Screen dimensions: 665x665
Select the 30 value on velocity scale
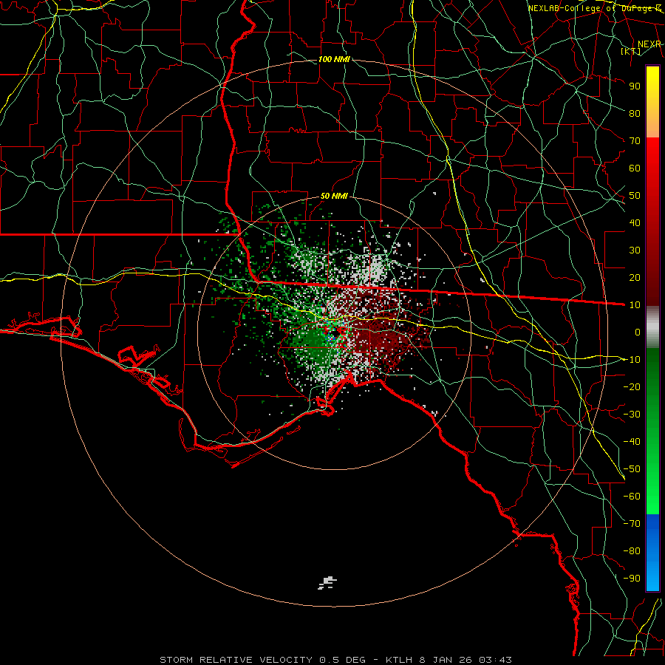coord(635,250)
